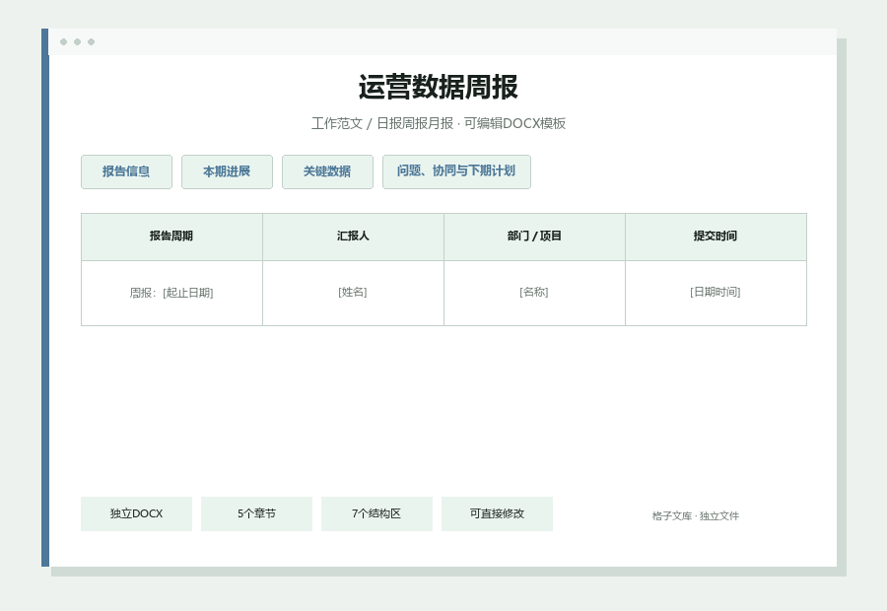Select the [姓名] placeholder cell

coord(353,293)
